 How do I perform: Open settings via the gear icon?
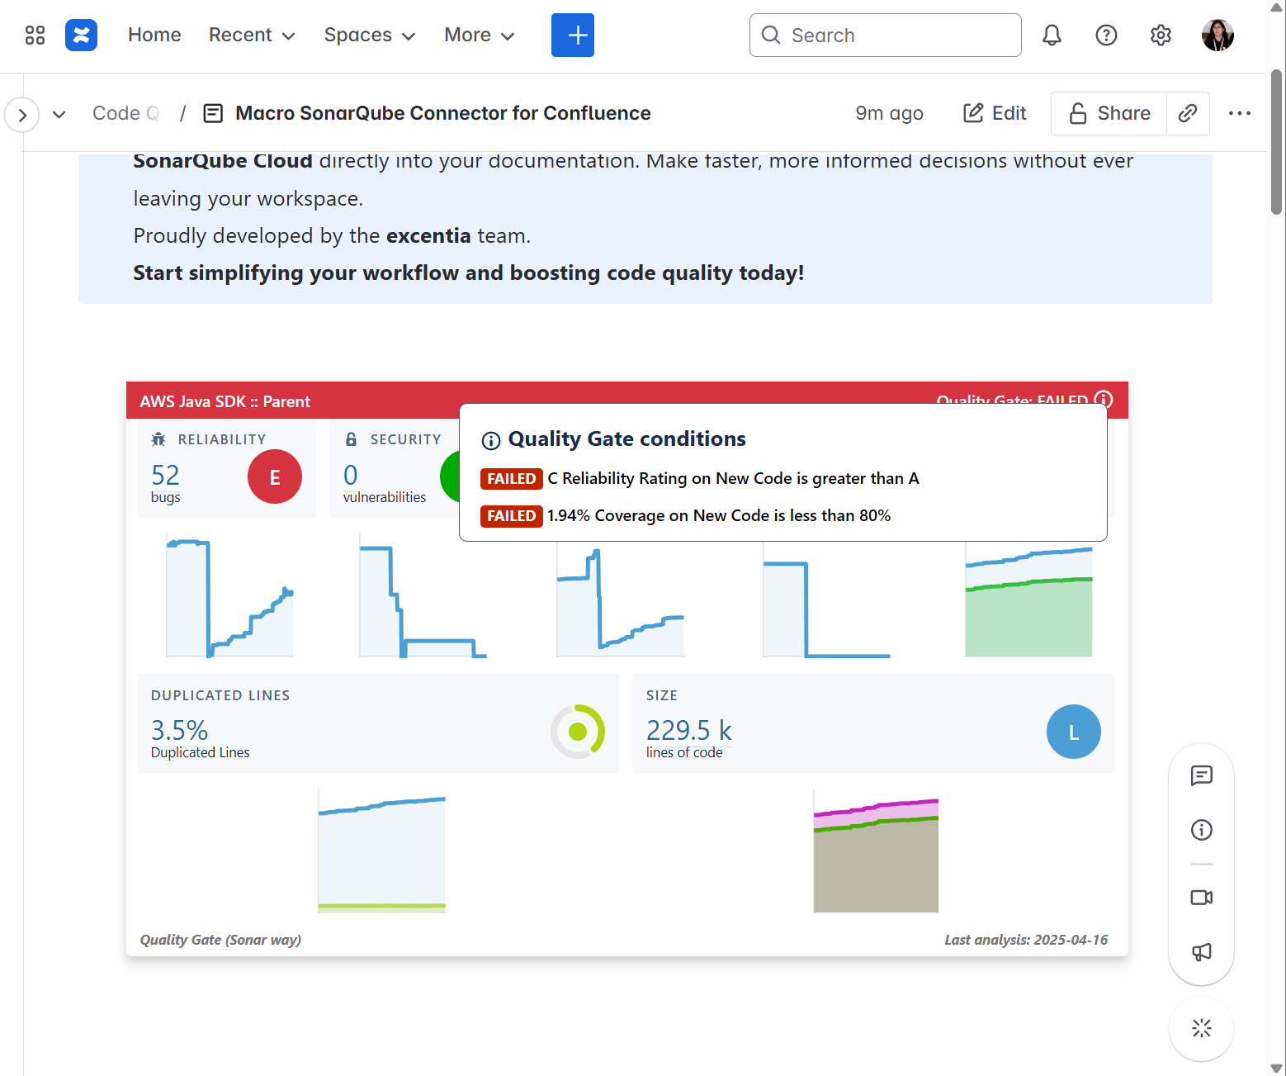tap(1161, 35)
